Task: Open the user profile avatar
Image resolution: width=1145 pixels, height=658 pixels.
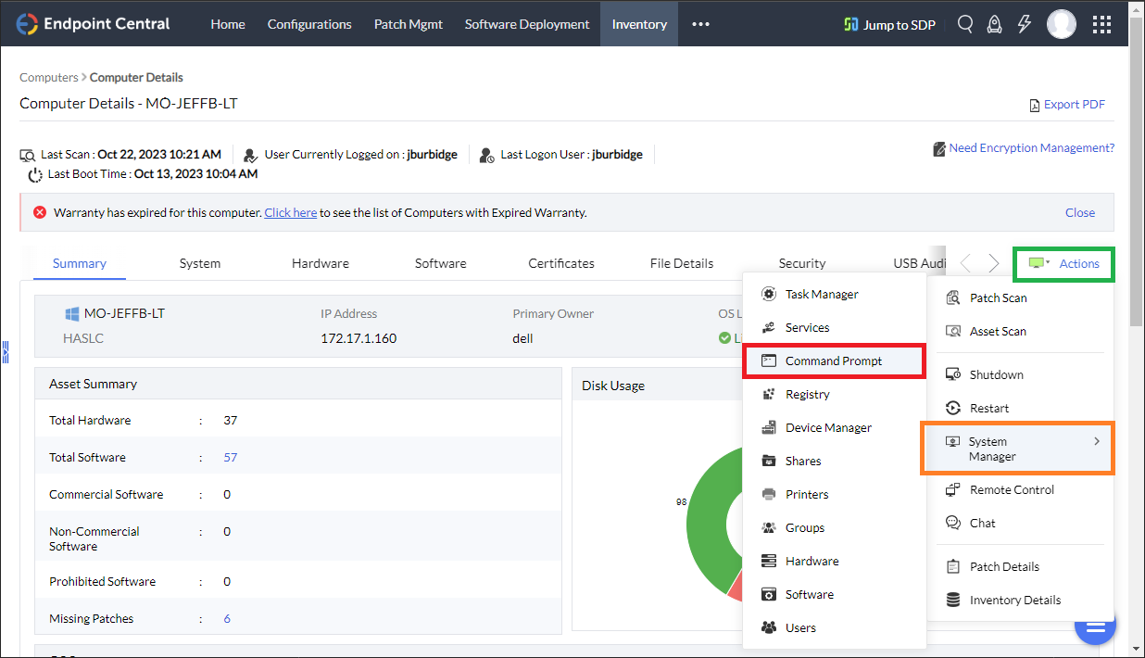Action: pyautogui.click(x=1062, y=24)
